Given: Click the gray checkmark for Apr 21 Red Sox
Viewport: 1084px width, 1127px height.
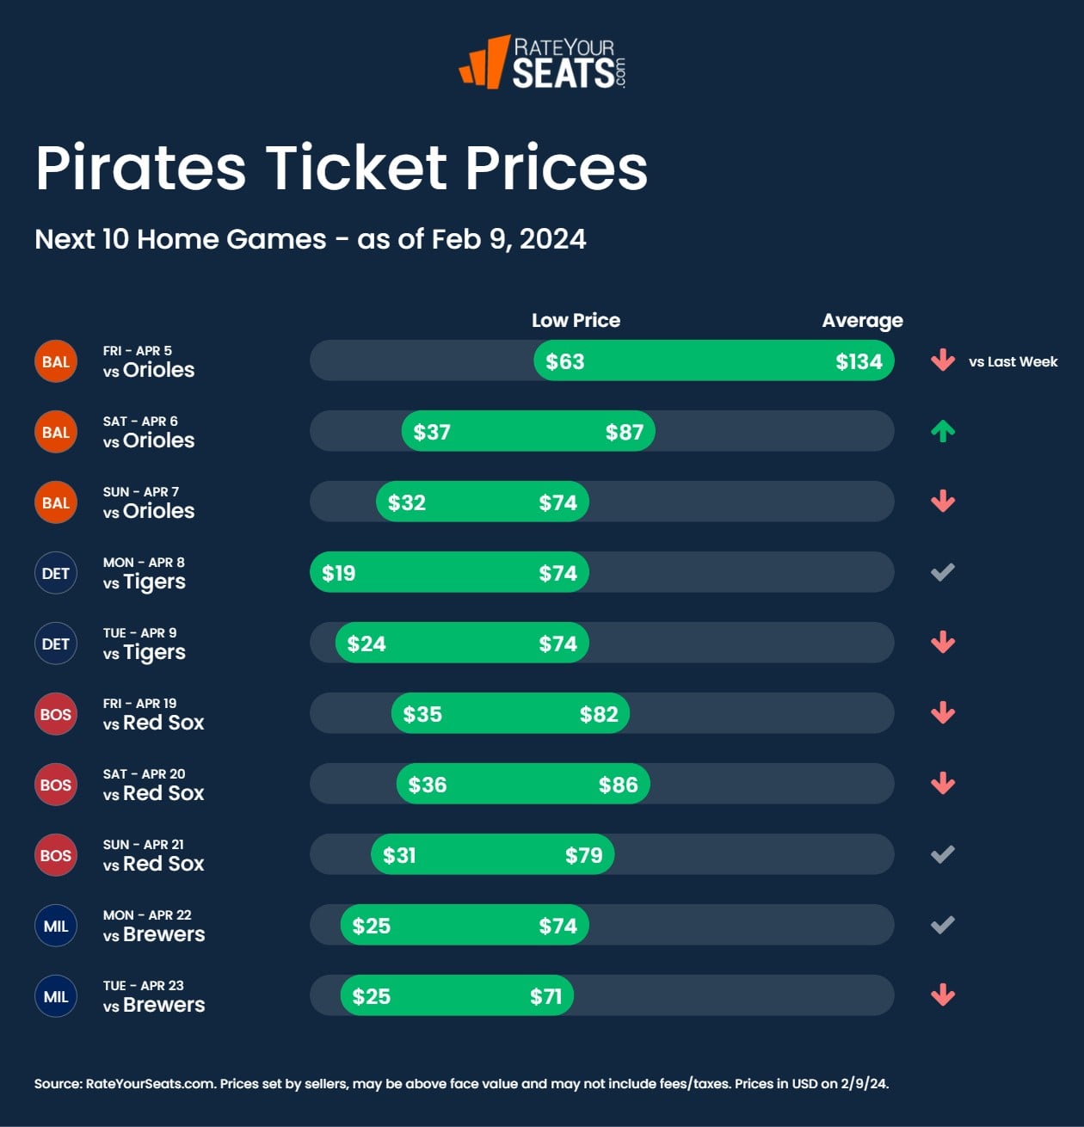Looking at the screenshot, I should tap(943, 854).
